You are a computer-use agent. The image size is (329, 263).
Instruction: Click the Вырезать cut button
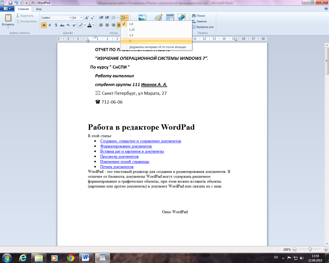point(25,16)
